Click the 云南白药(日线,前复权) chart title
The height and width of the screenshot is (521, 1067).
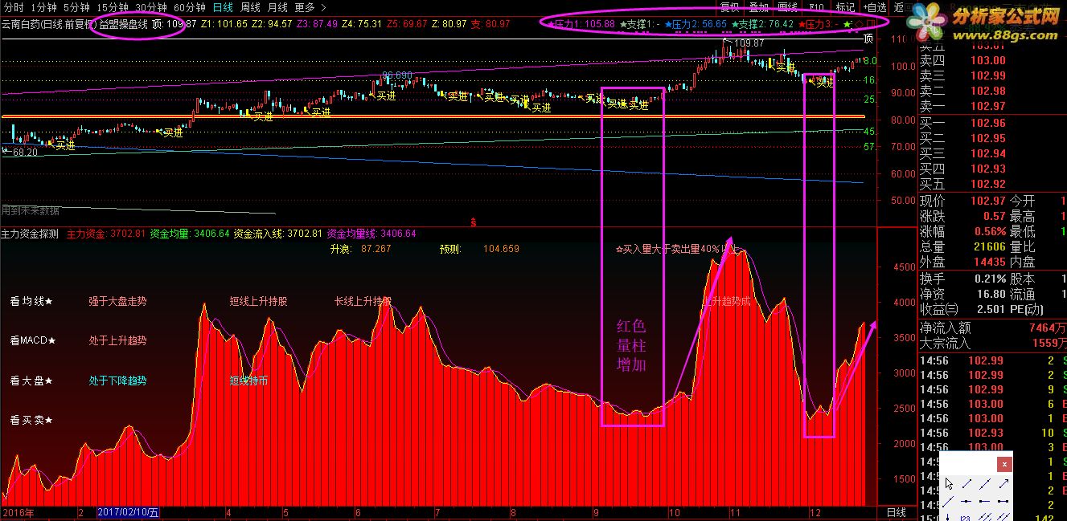[48, 24]
